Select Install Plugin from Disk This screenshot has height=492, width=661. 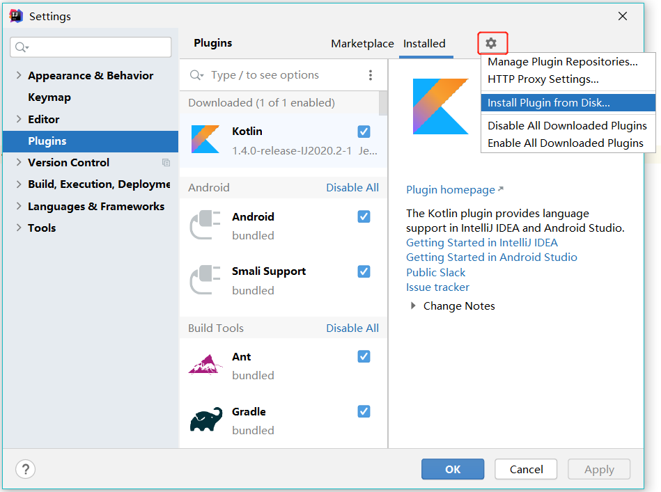click(568, 103)
